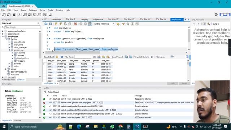
Task: Expand the dept_manager table
Action: tap(9, 47)
